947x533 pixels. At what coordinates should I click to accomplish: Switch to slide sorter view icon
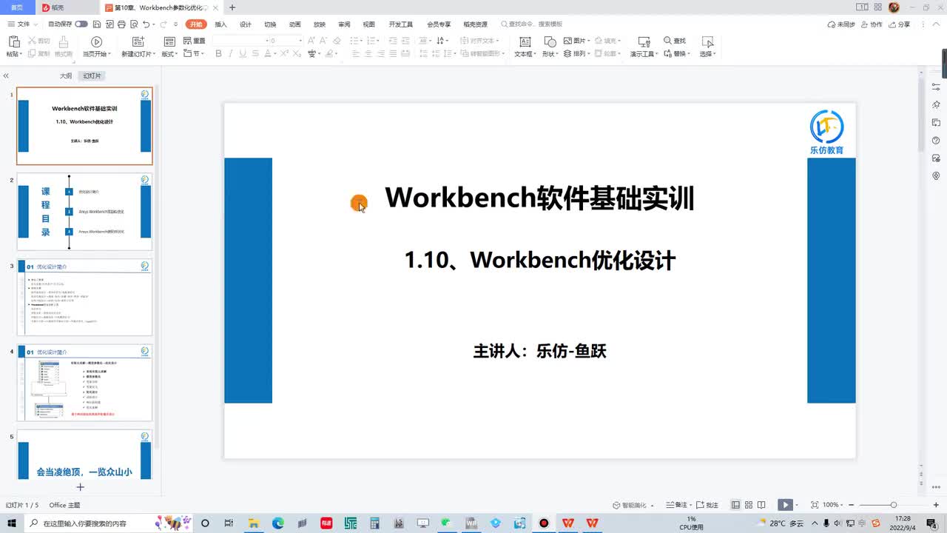(x=749, y=505)
